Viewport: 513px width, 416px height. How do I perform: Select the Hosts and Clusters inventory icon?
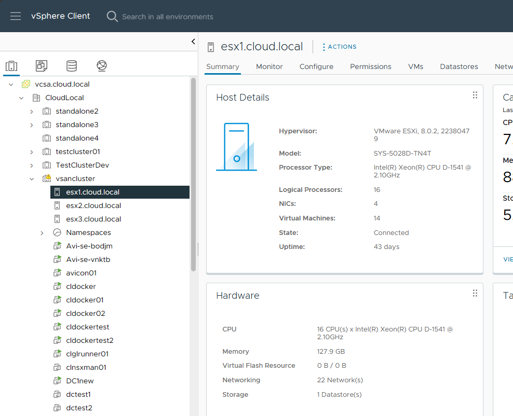(11, 66)
